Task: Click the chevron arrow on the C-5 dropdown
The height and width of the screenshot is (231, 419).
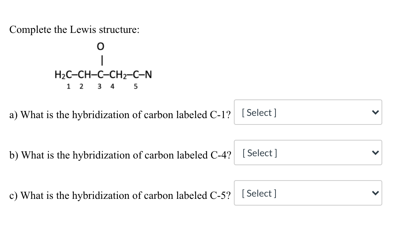Action: 375,193
